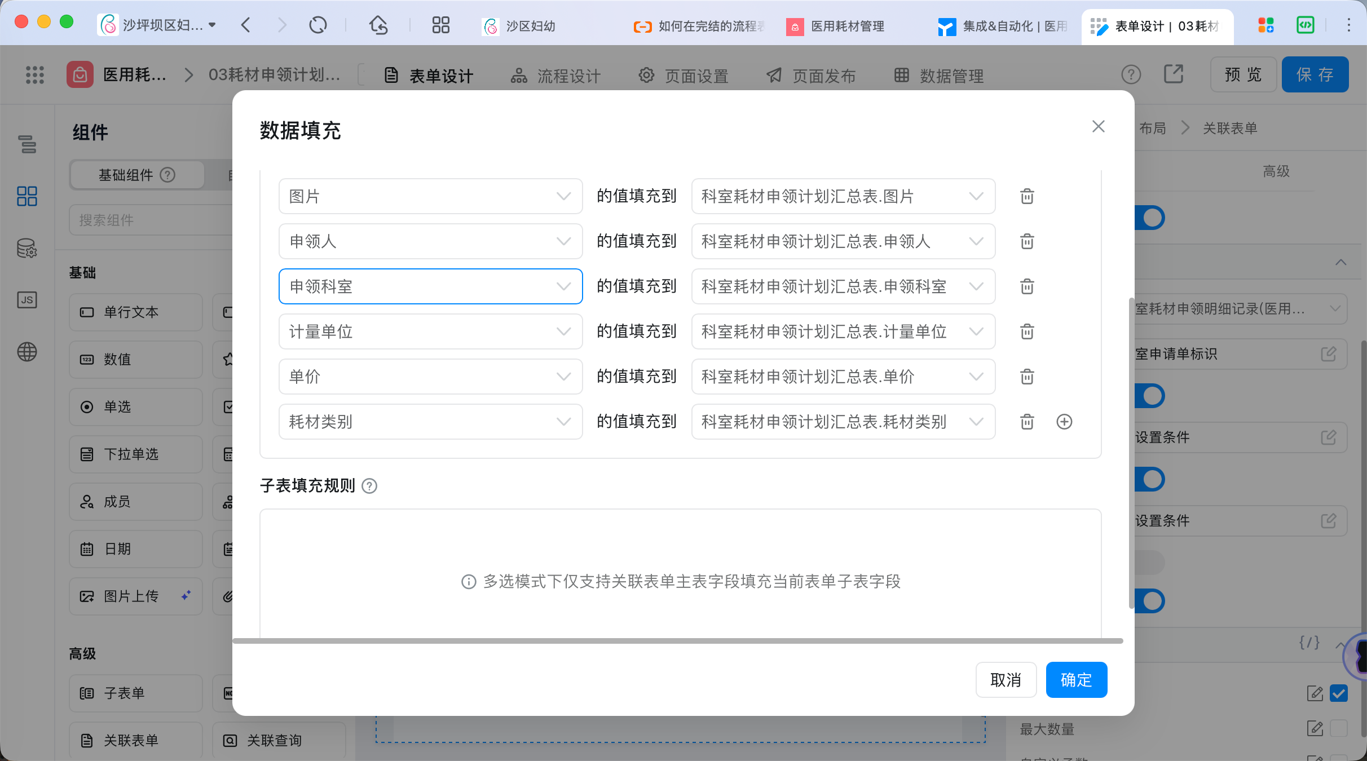Open outline tree icon in sidebar
Image resolution: width=1367 pixels, height=761 pixels.
pyautogui.click(x=27, y=144)
